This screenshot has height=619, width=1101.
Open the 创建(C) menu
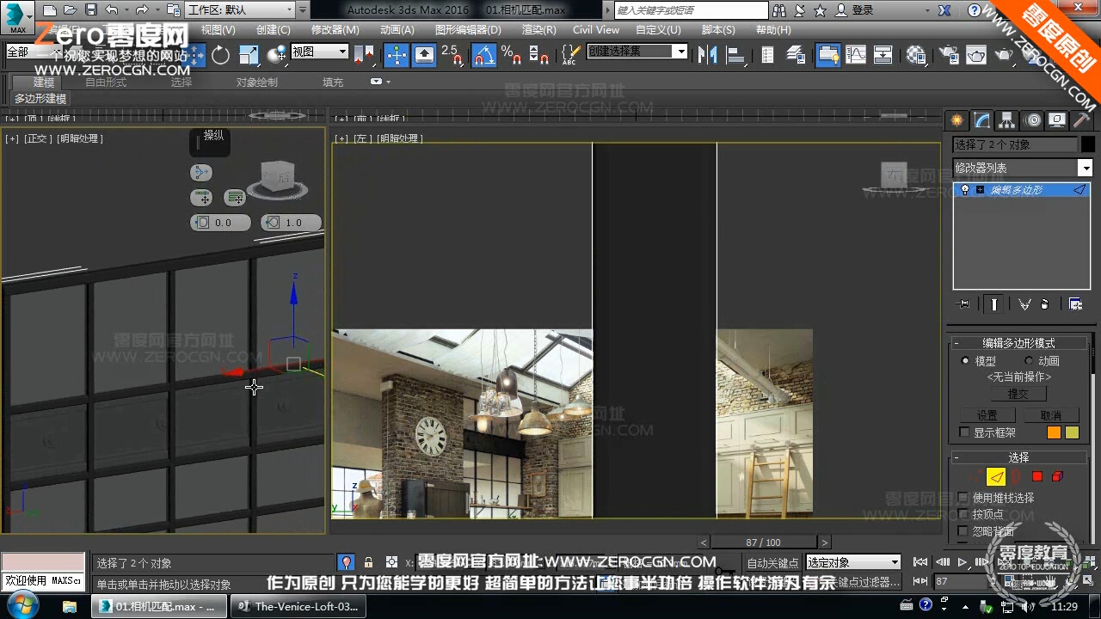point(274,29)
